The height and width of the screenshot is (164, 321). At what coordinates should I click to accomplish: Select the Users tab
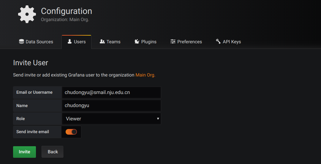point(77,42)
